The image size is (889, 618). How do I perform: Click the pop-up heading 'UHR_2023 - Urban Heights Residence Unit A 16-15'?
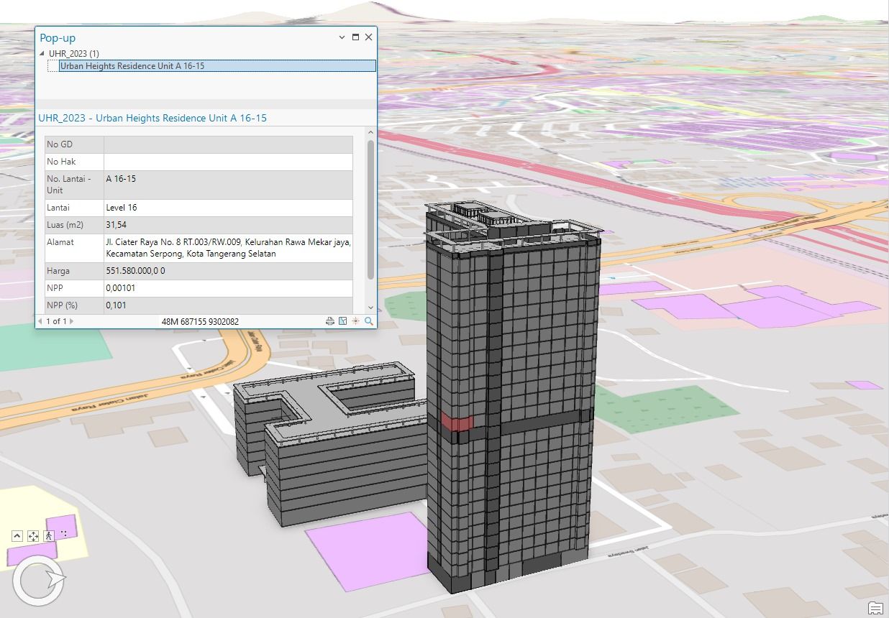152,118
